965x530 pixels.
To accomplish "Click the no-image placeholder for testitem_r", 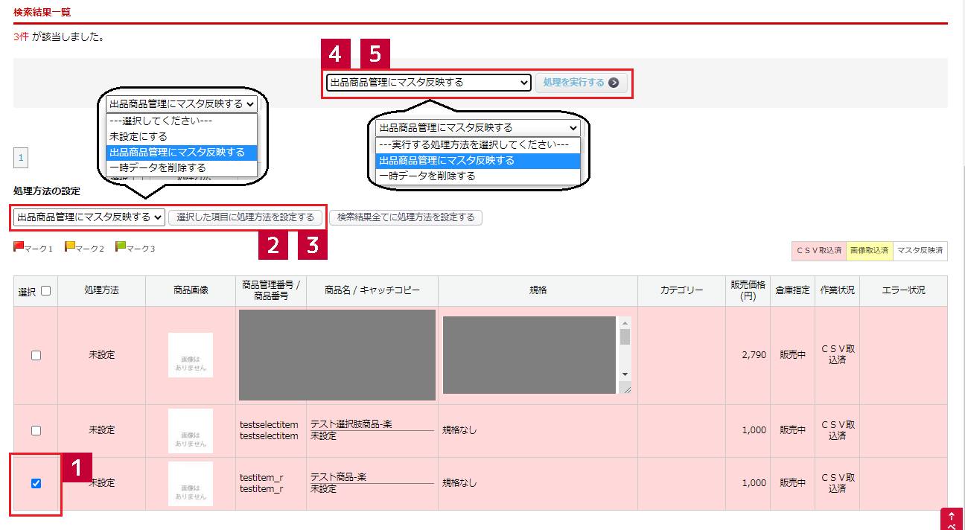I will click(190, 483).
